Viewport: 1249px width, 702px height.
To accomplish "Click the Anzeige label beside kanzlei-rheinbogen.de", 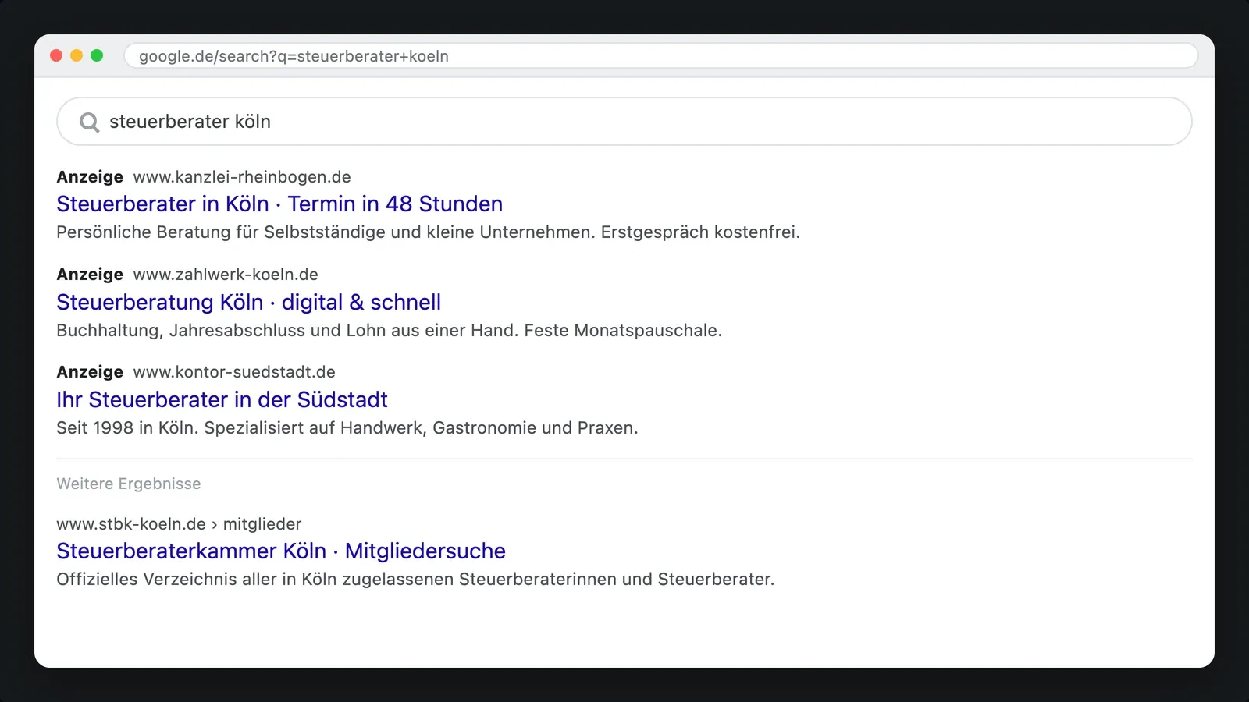I will click(90, 177).
